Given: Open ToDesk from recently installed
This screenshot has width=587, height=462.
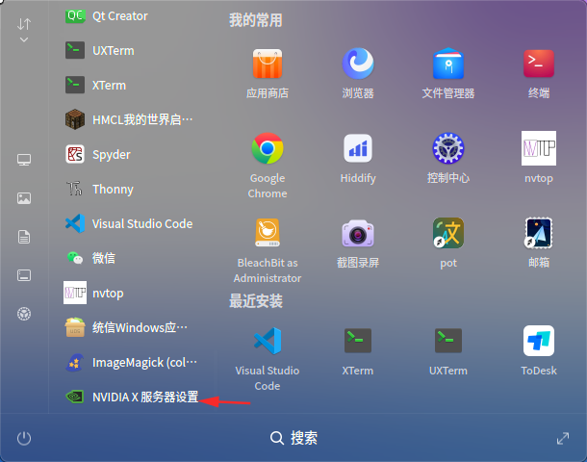Looking at the screenshot, I should (x=539, y=342).
